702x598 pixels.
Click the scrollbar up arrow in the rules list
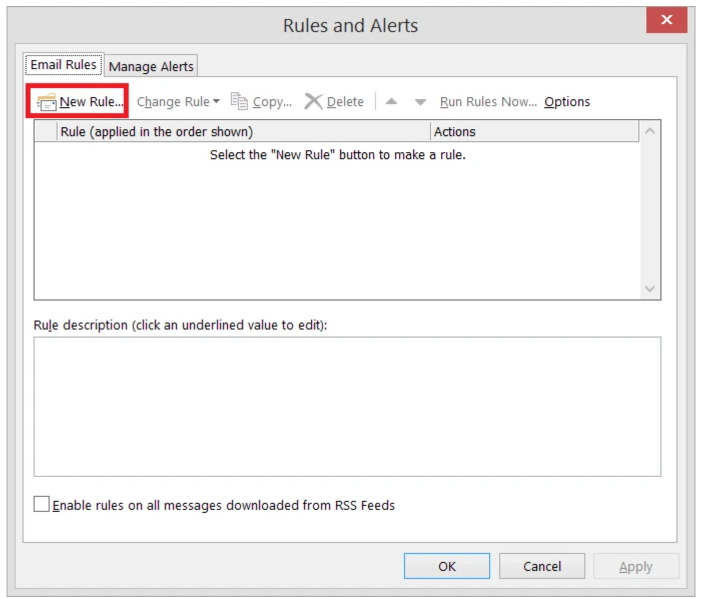click(x=650, y=131)
